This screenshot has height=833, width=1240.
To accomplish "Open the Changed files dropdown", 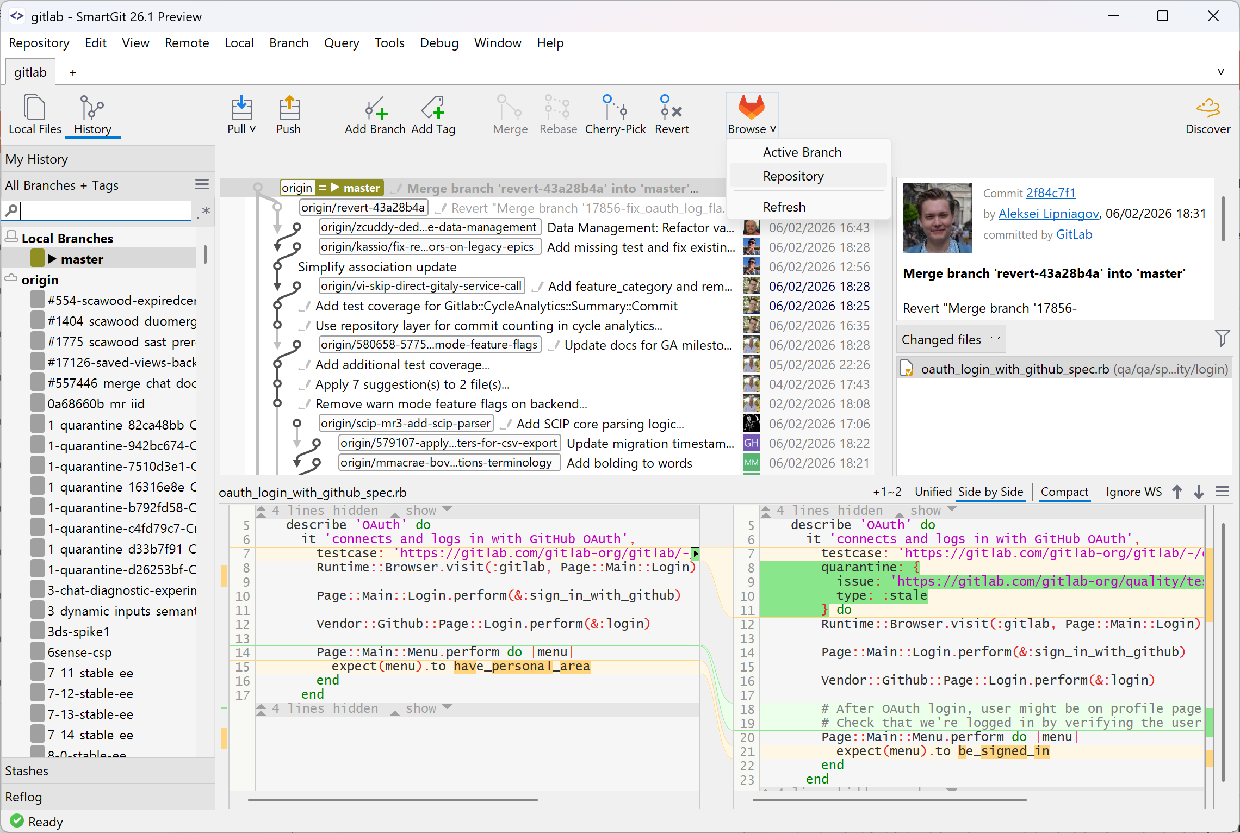I will (950, 339).
